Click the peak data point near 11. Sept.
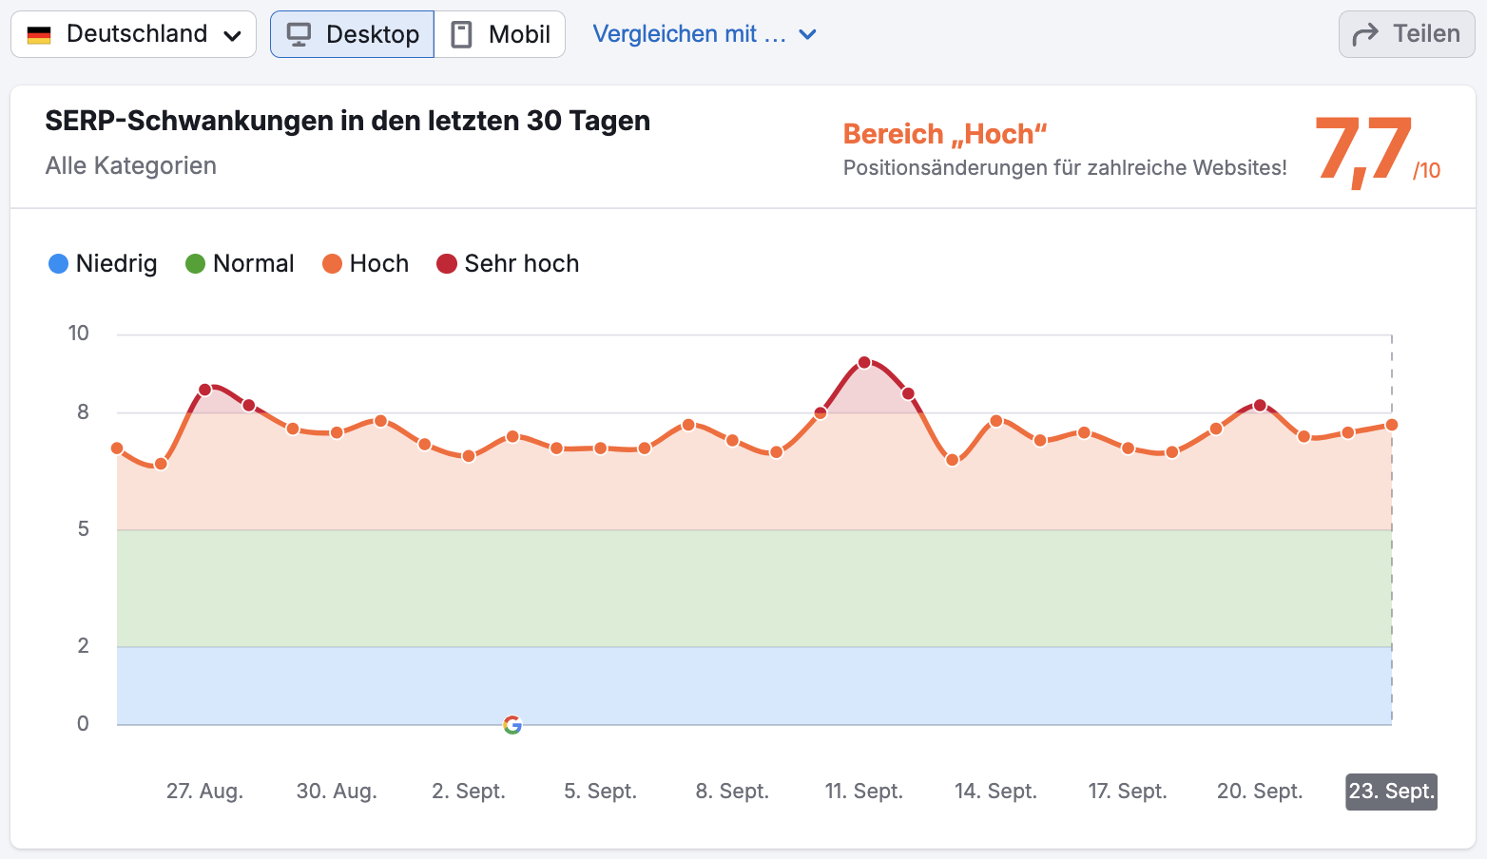Image resolution: width=1487 pixels, height=859 pixels. (863, 362)
